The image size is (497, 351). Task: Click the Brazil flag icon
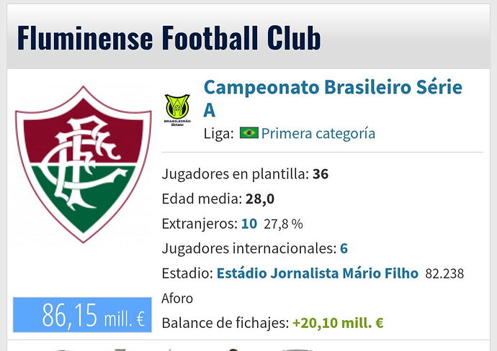coord(248,133)
